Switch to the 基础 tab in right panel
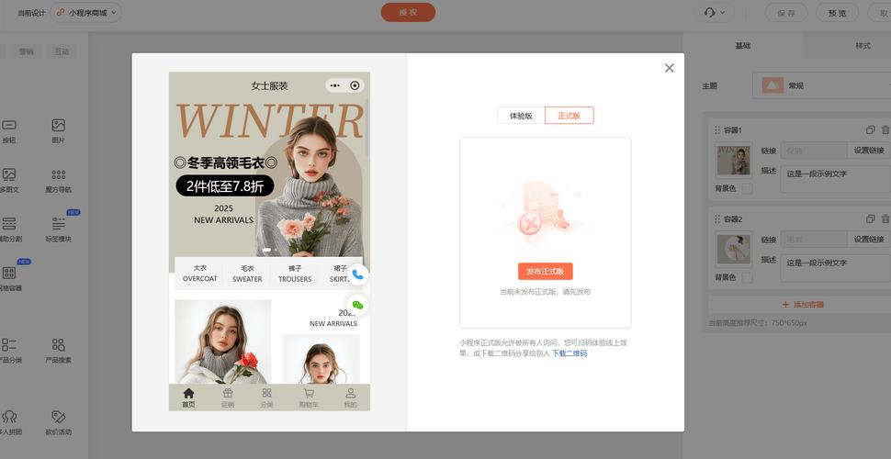This screenshot has height=459, width=891. point(743,46)
